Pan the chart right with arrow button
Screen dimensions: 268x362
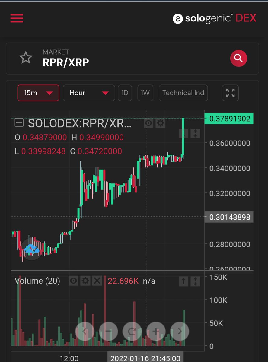pyautogui.click(x=179, y=331)
